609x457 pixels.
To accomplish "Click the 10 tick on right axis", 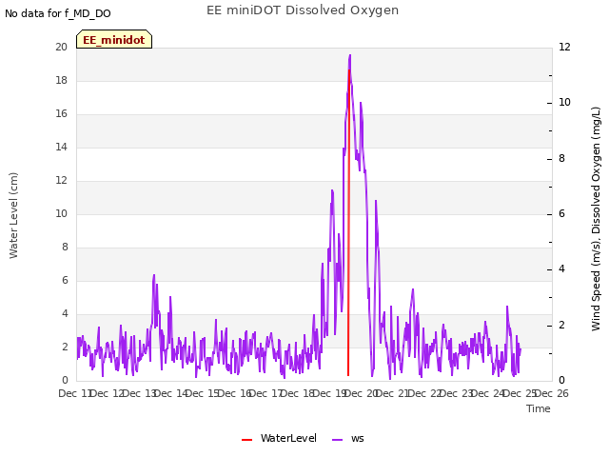I will [x=564, y=103].
